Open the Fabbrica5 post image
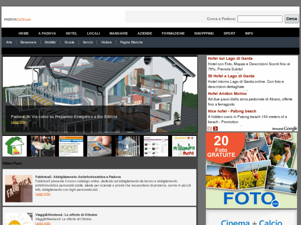Screen dimensions: 301x225 point(19,189)
